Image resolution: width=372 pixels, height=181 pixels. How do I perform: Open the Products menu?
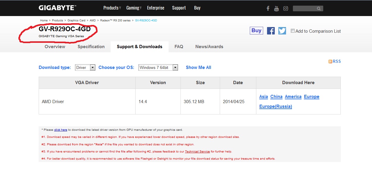tap(112, 8)
